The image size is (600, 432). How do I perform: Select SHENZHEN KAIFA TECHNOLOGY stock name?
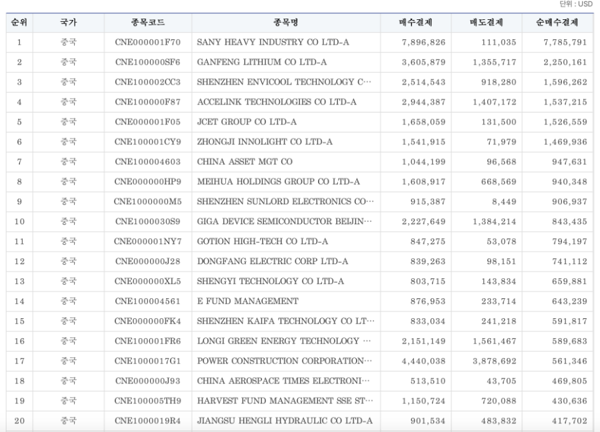285,321
